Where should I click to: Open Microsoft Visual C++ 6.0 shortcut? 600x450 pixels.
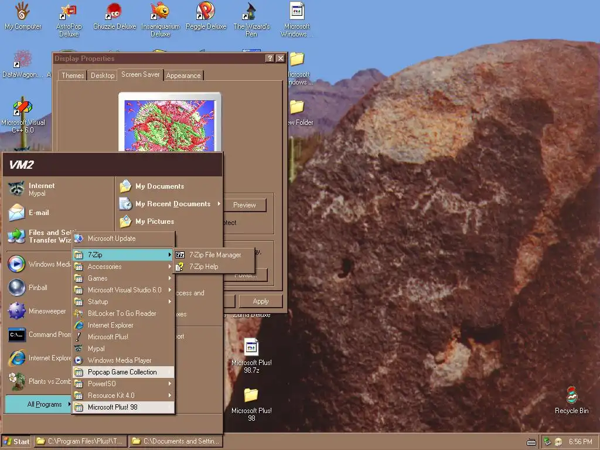pyautogui.click(x=23, y=116)
